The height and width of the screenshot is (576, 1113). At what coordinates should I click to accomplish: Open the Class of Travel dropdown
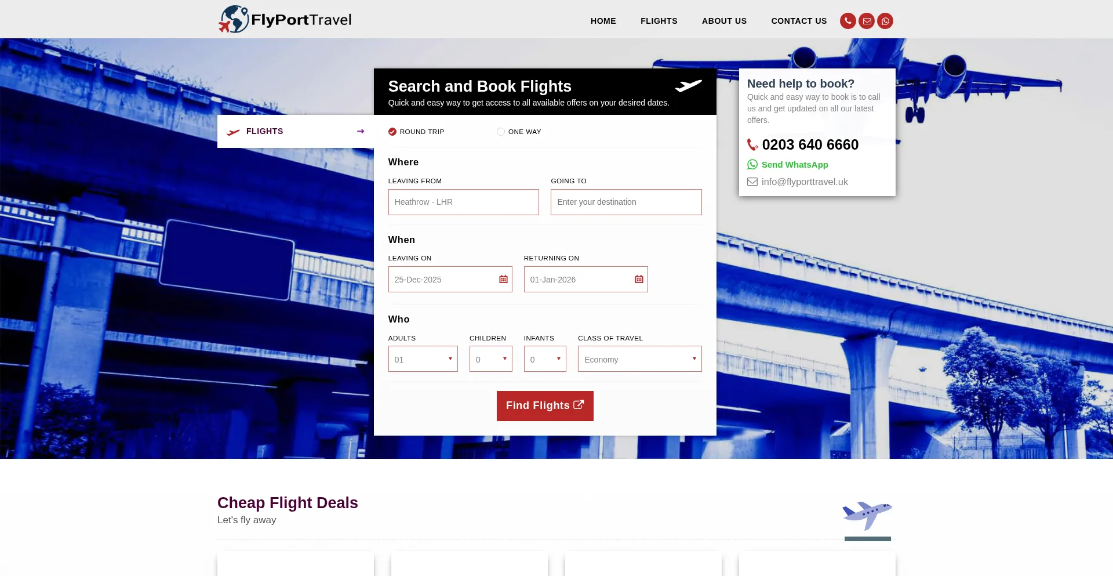[x=639, y=359]
